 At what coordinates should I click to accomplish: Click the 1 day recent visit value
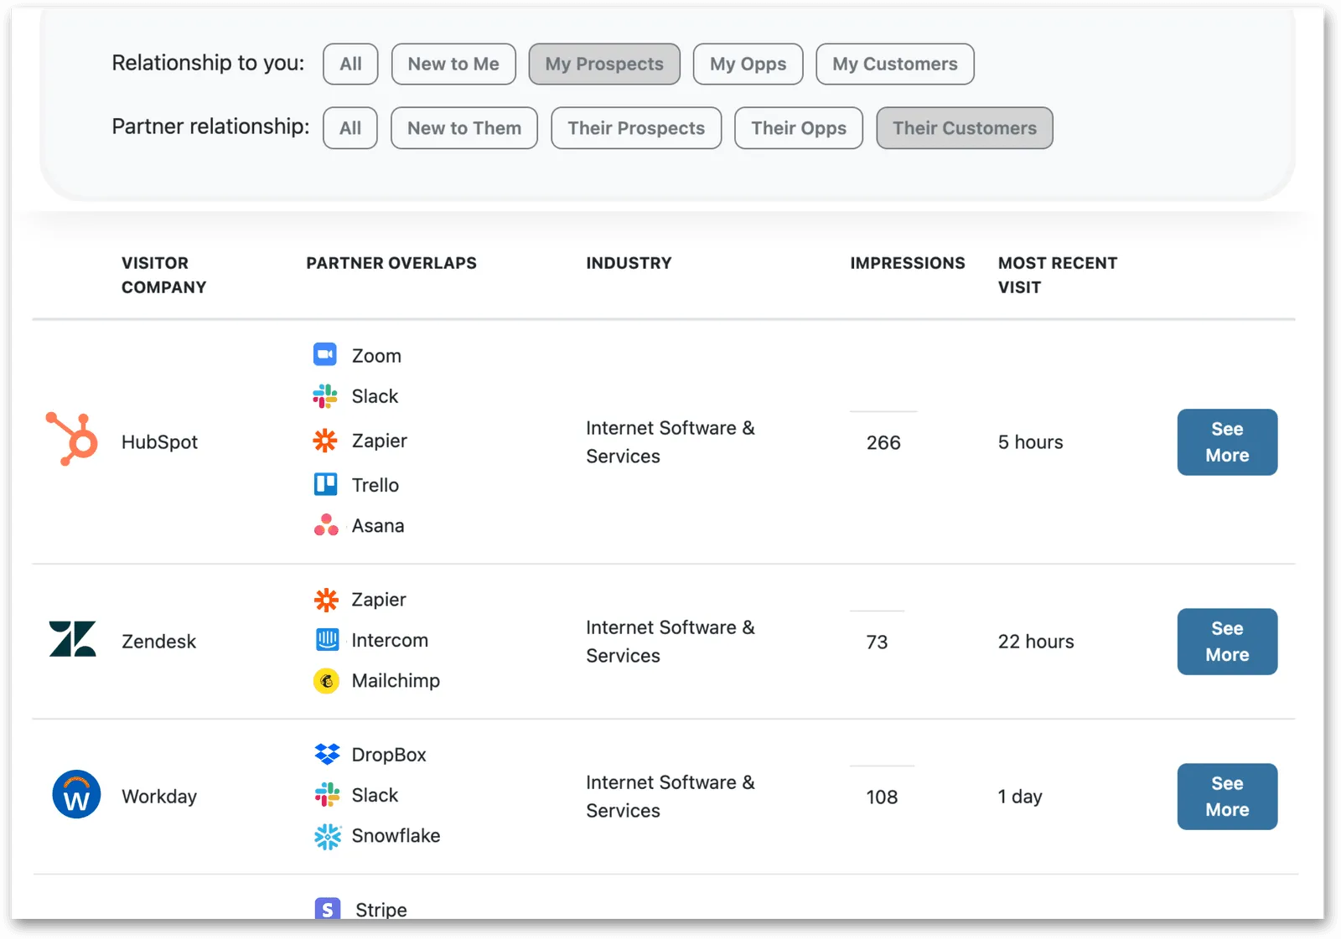pyautogui.click(x=1020, y=797)
